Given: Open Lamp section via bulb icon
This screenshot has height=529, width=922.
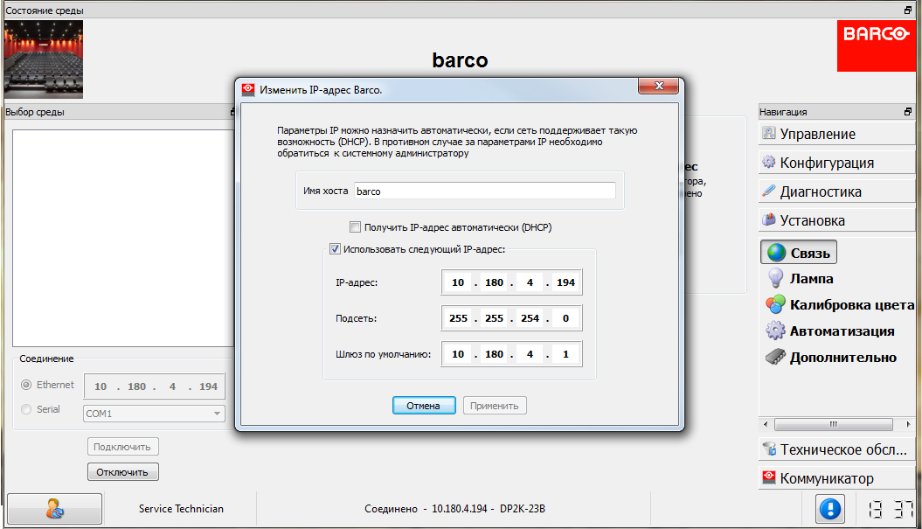Looking at the screenshot, I should pyautogui.click(x=775, y=279).
